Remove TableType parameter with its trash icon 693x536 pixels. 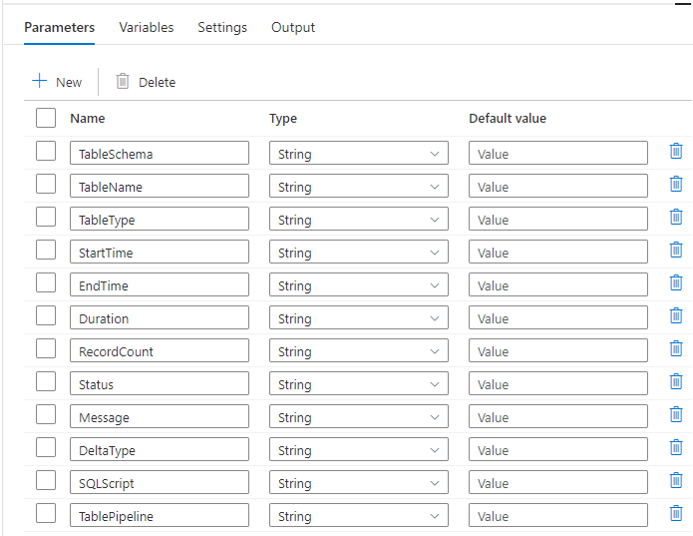pos(676,218)
